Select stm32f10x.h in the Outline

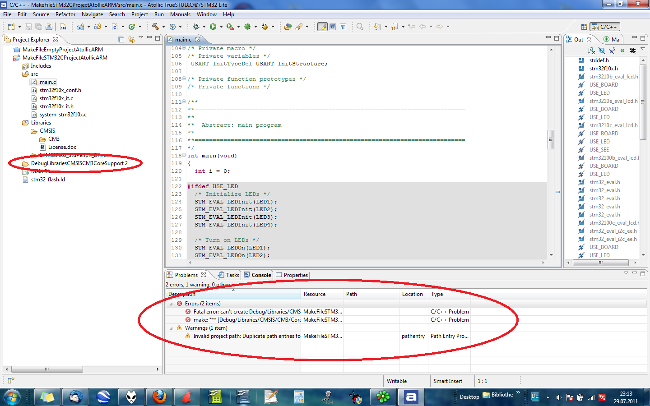pos(604,69)
